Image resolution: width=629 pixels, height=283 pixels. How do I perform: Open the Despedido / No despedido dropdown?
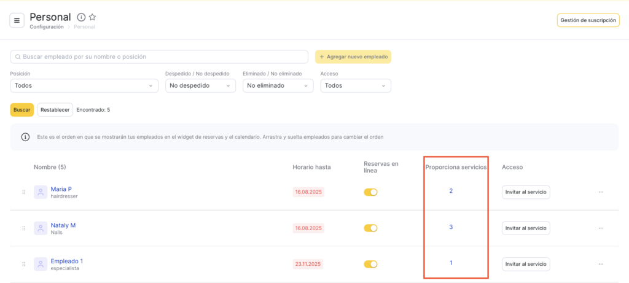pyautogui.click(x=200, y=85)
